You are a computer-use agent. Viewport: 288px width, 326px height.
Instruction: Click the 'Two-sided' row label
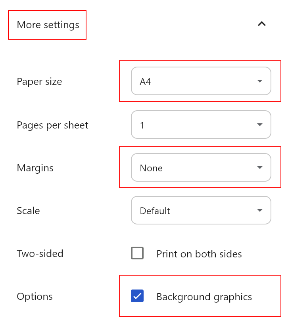(x=40, y=254)
